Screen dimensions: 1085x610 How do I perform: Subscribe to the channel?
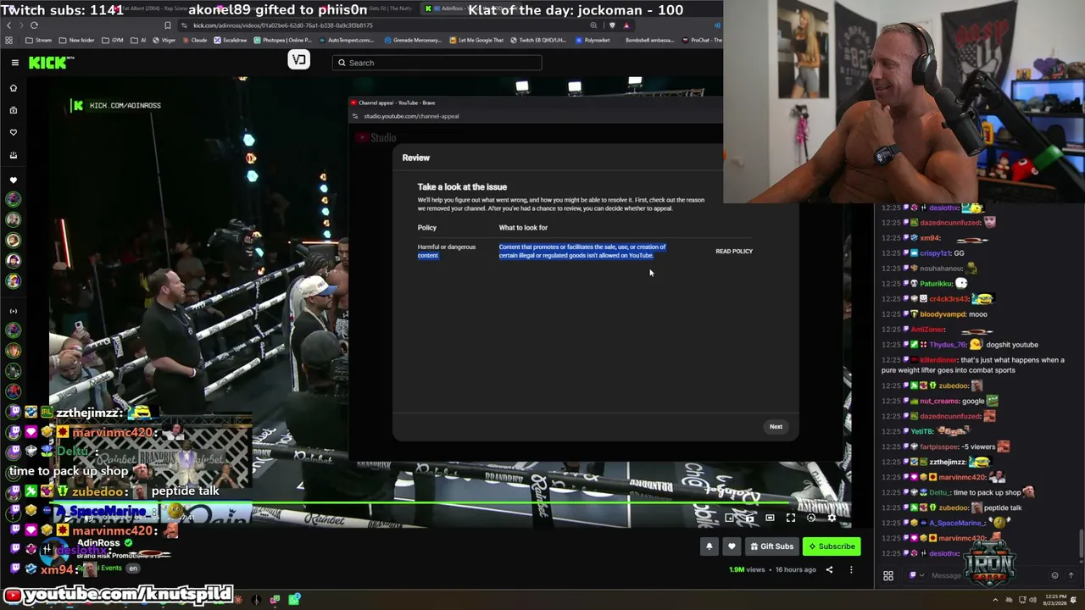832,546
